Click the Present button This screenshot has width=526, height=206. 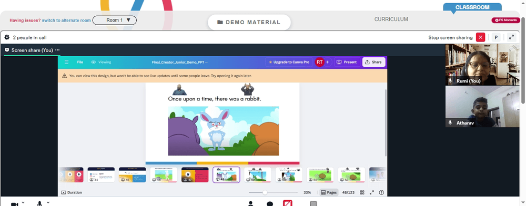click(347, 62)
